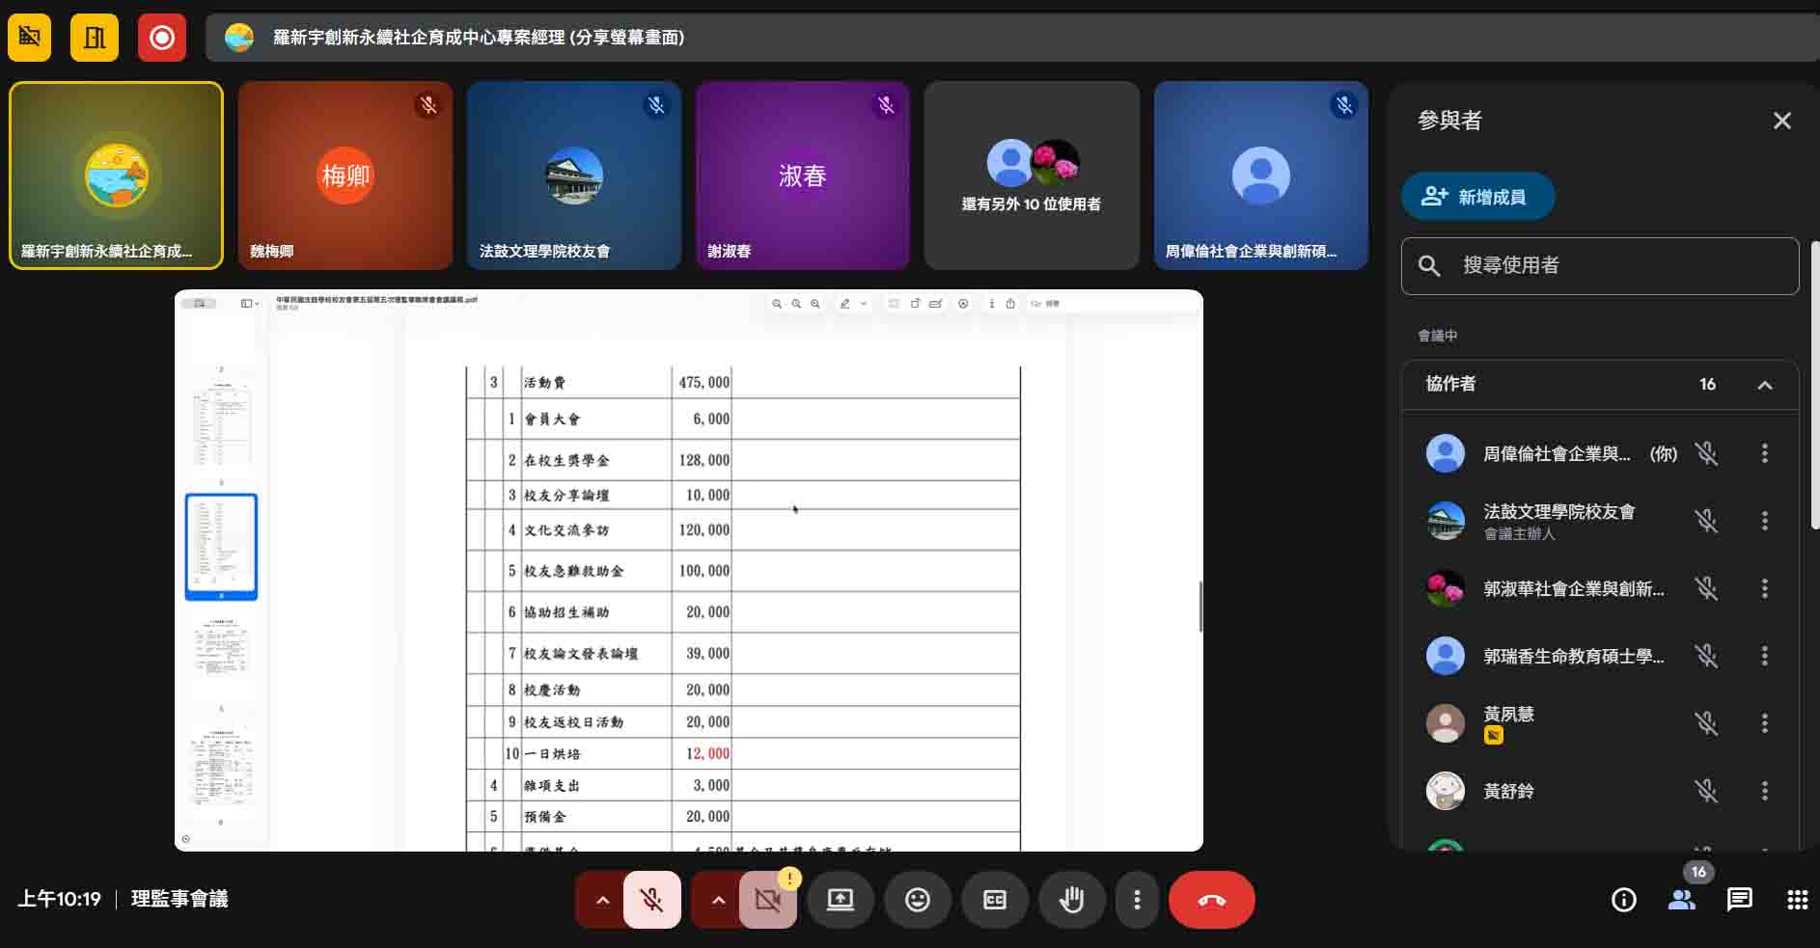This screenshot has width=1820, height=948.
Task: Click the 新增成員 add people button
Action: pyautogui.click(x=1476, y=197)
